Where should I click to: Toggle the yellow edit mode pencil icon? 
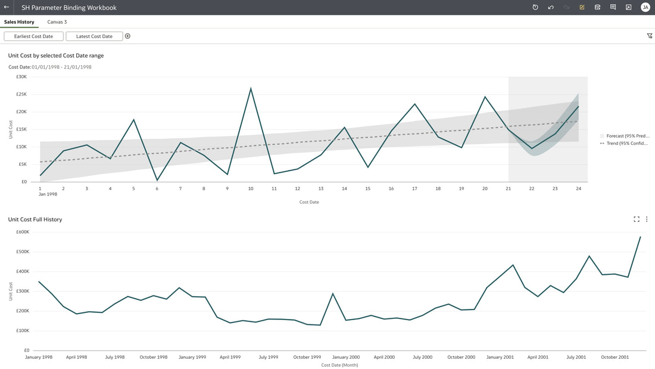click(582, 7)
